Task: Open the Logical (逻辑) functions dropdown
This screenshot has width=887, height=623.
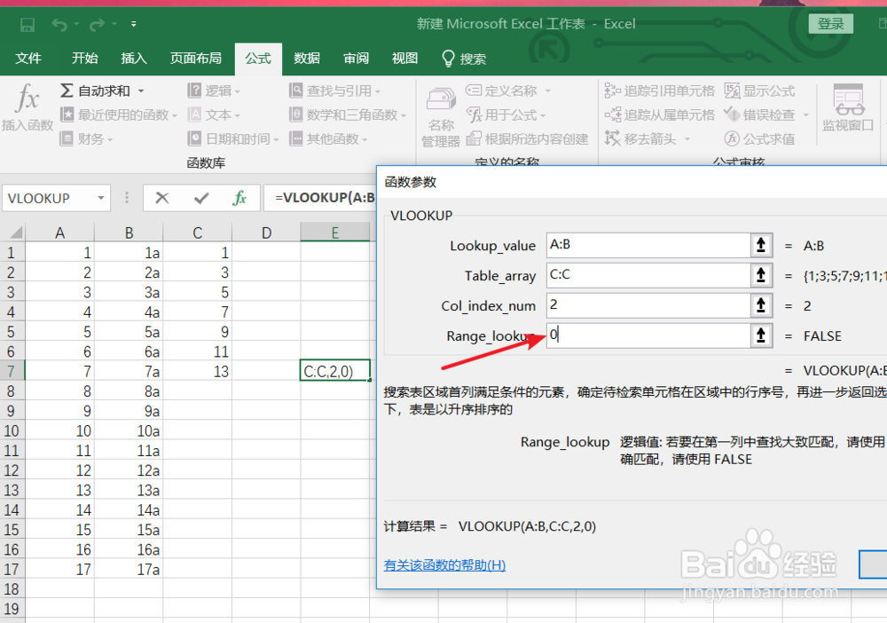Action: (x=218, y=90)
